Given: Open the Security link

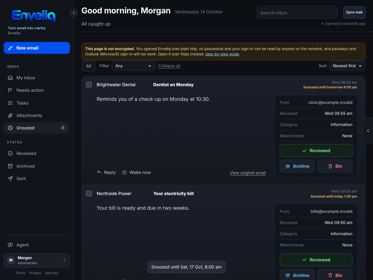Looking at the screenshot, I should (x=52, y=273).
